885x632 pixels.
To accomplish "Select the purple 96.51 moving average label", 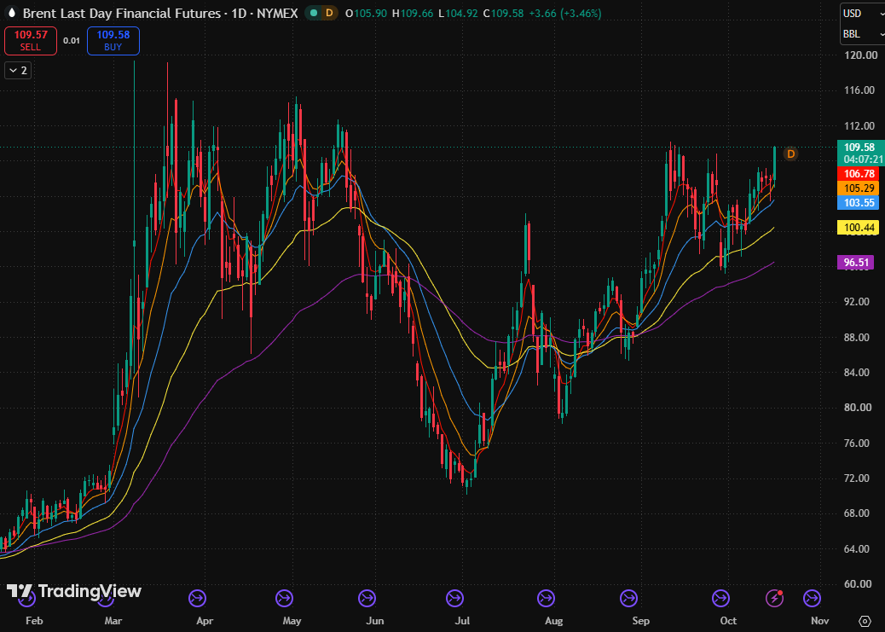I will (856, 262).
